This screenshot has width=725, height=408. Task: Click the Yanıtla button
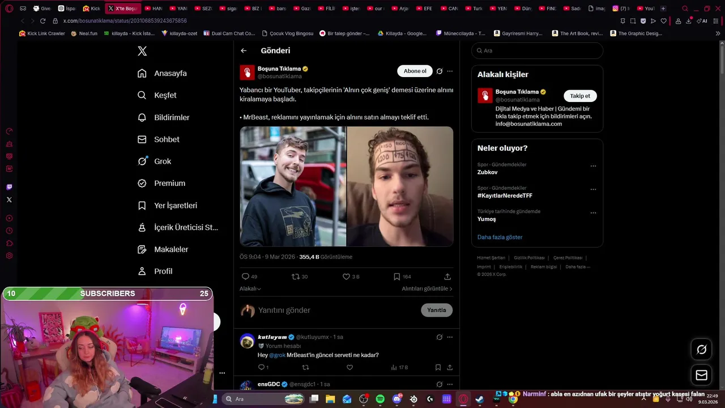coord(437,310)
